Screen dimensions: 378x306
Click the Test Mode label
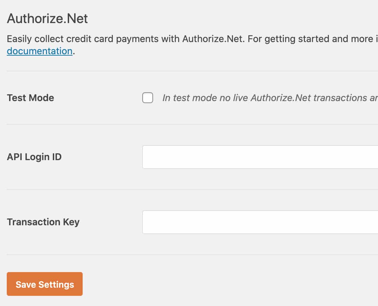30,98
